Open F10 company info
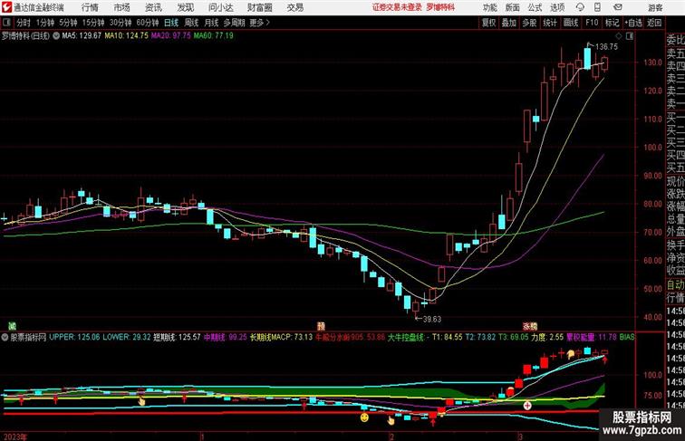Screen dimensions: 685x441 592,23
